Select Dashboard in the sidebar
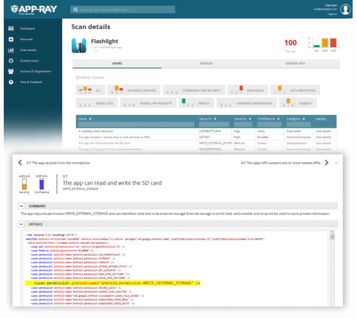Viewport: 356px width, 318px height. [27, 28]
